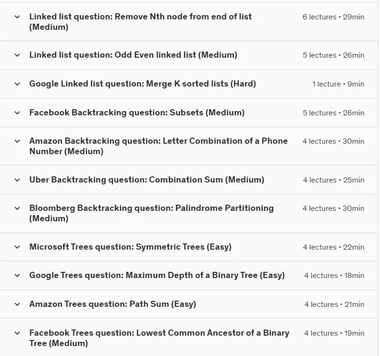380x356 pixels.
Task: Click chevron icon for Path Sum section
Action: coord(17,304)
